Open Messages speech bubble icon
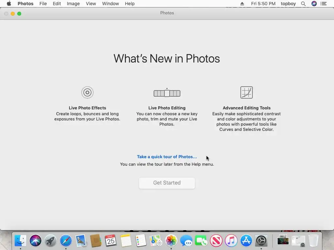Viewport: 334px width, 250px height. click(186, 241)
